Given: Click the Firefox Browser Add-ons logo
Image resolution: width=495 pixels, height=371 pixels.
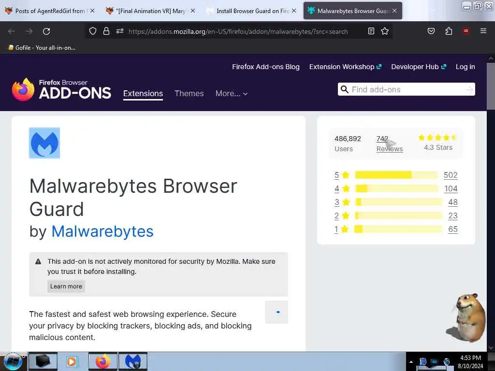Looking at the screenshot, I should (x=61, y=89).
